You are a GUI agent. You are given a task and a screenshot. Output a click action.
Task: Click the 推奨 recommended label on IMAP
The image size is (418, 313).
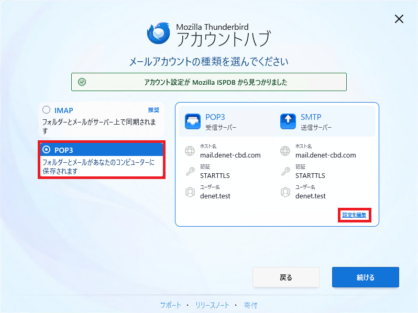pyautogui.click(x=153, y=110)
